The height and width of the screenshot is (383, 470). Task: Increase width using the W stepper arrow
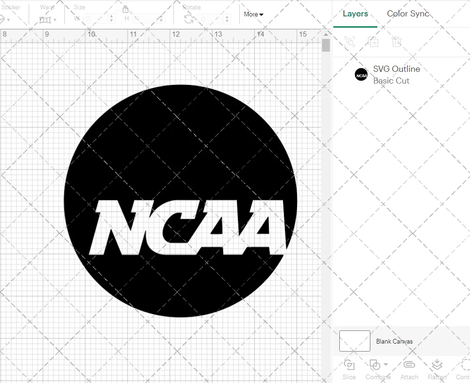coord(111,16)
